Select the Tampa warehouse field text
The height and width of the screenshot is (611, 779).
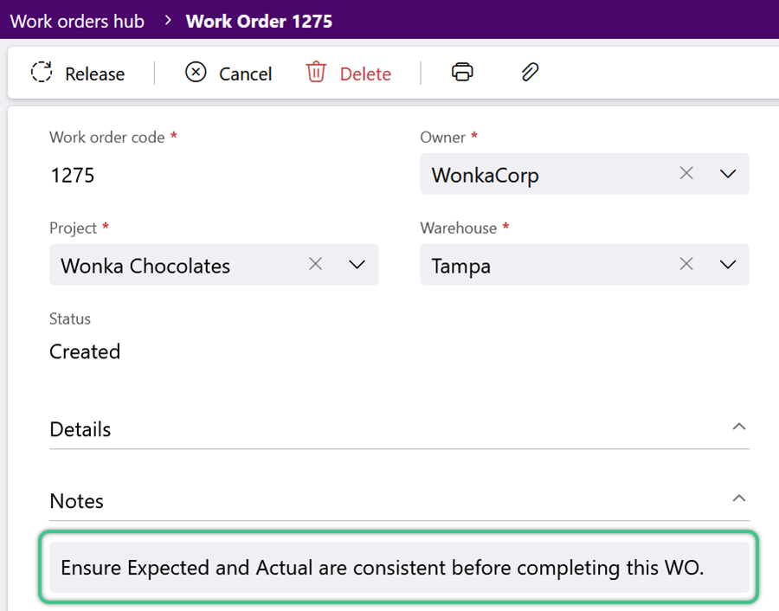point(460,267)
